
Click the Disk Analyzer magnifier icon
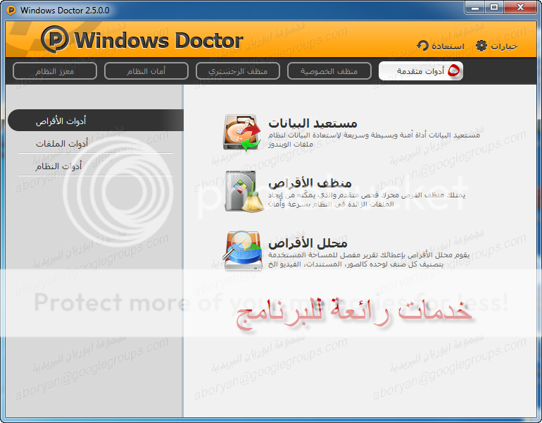[242, 251]
